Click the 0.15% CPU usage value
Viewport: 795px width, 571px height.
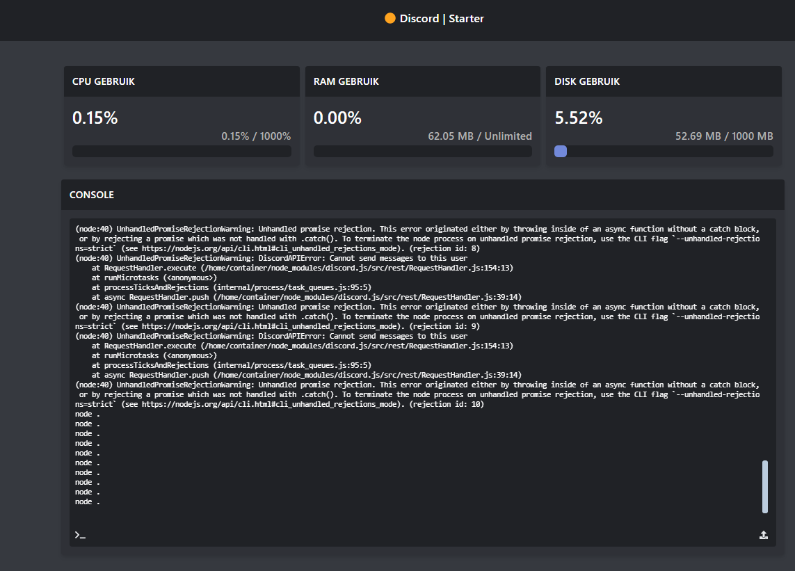pyautogui.click(x=95, y=118)
